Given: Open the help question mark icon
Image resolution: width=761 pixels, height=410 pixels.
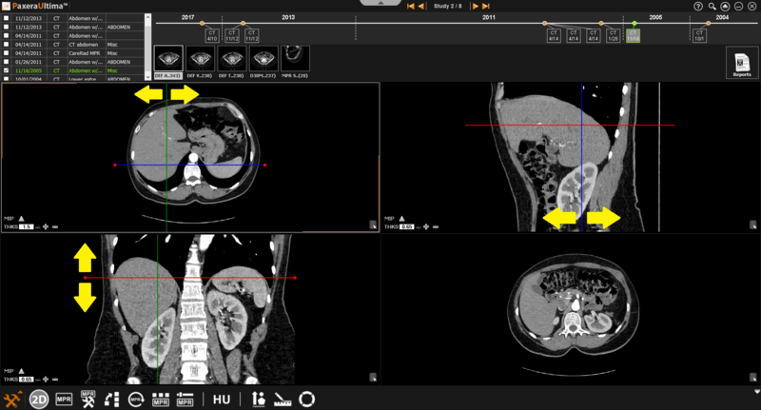Looking at the screenshot, I should pyautogui.click(x=699, y=6).
